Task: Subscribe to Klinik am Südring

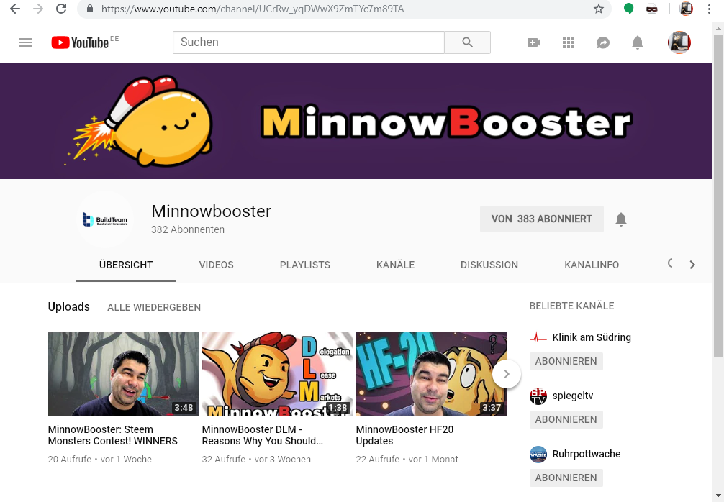Action: [x=566, y=361]
